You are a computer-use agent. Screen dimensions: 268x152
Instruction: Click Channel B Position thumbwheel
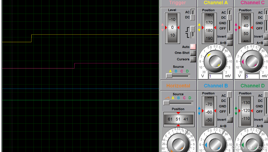[209, 111]
